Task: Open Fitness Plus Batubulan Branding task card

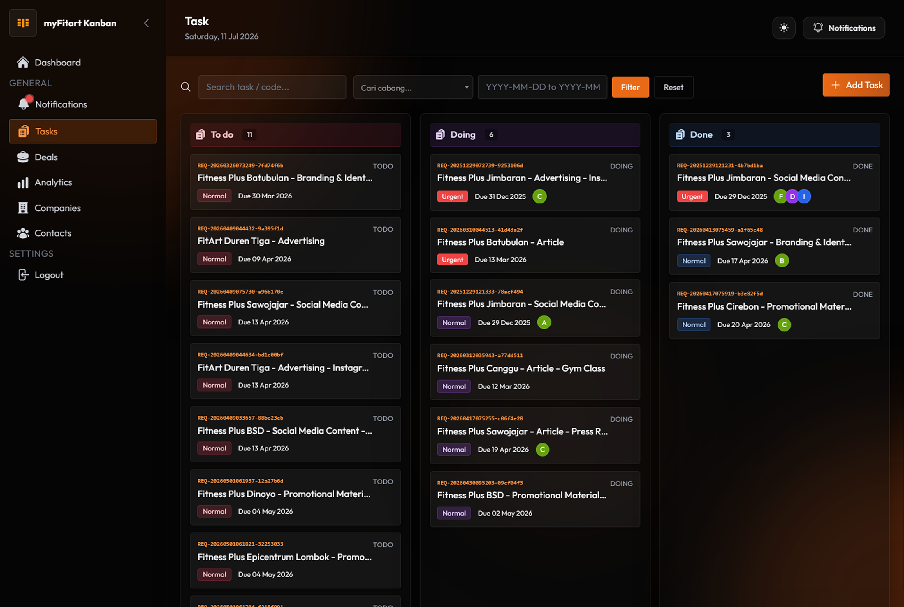Action: pyautogui.click(x=296, y=182)
